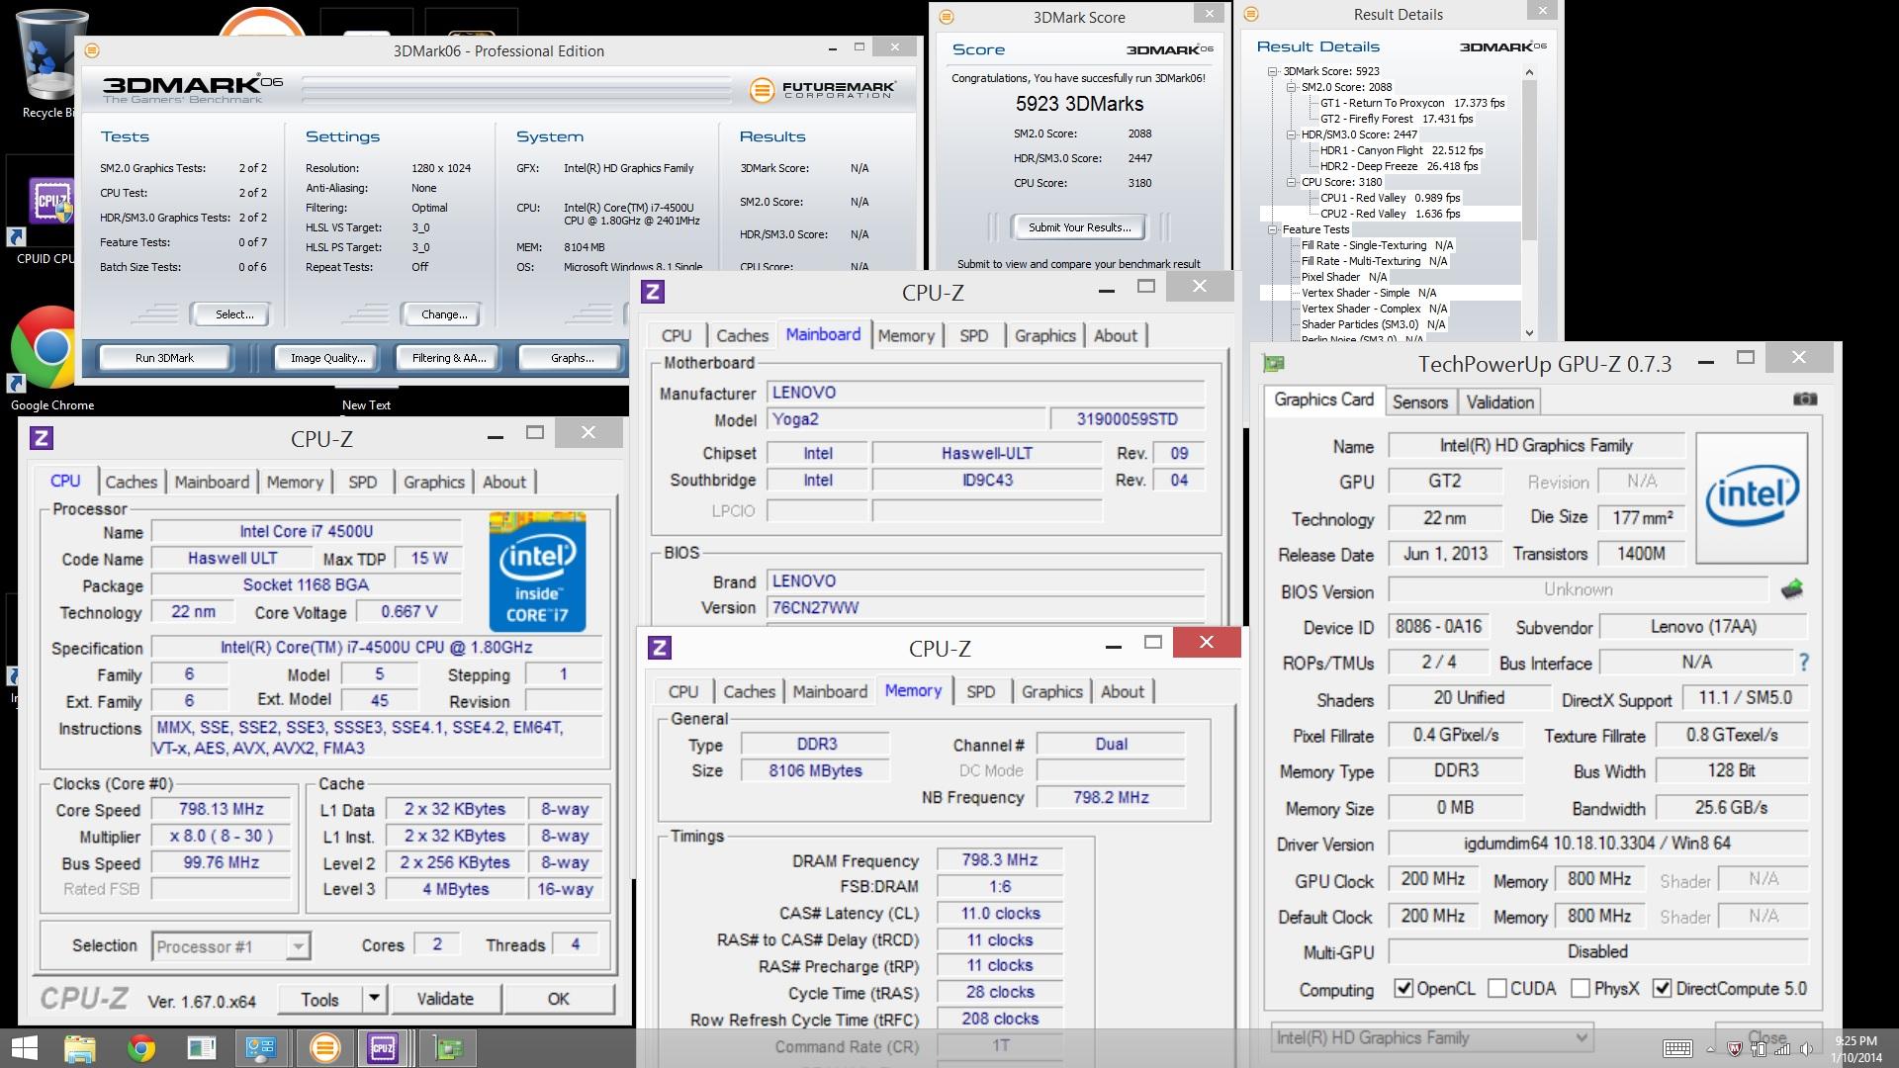Click the McAfee tray icon
The height and width of the screenshot is (1068, 1899).
[x=1734, y=1048]
